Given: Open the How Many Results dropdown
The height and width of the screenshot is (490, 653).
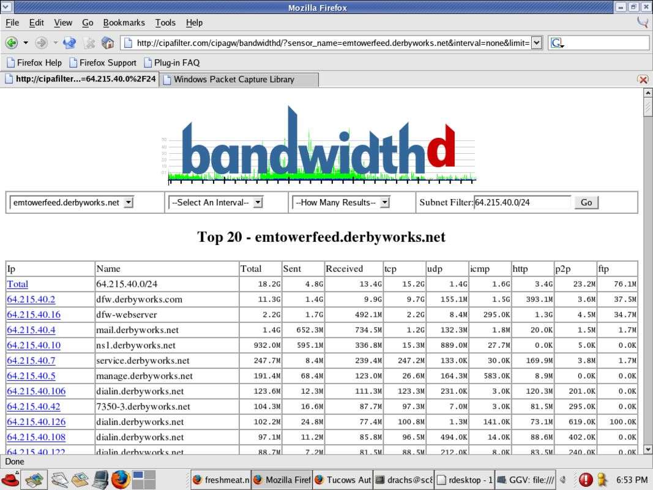Looking at the screenshot, I should [341, 203].
